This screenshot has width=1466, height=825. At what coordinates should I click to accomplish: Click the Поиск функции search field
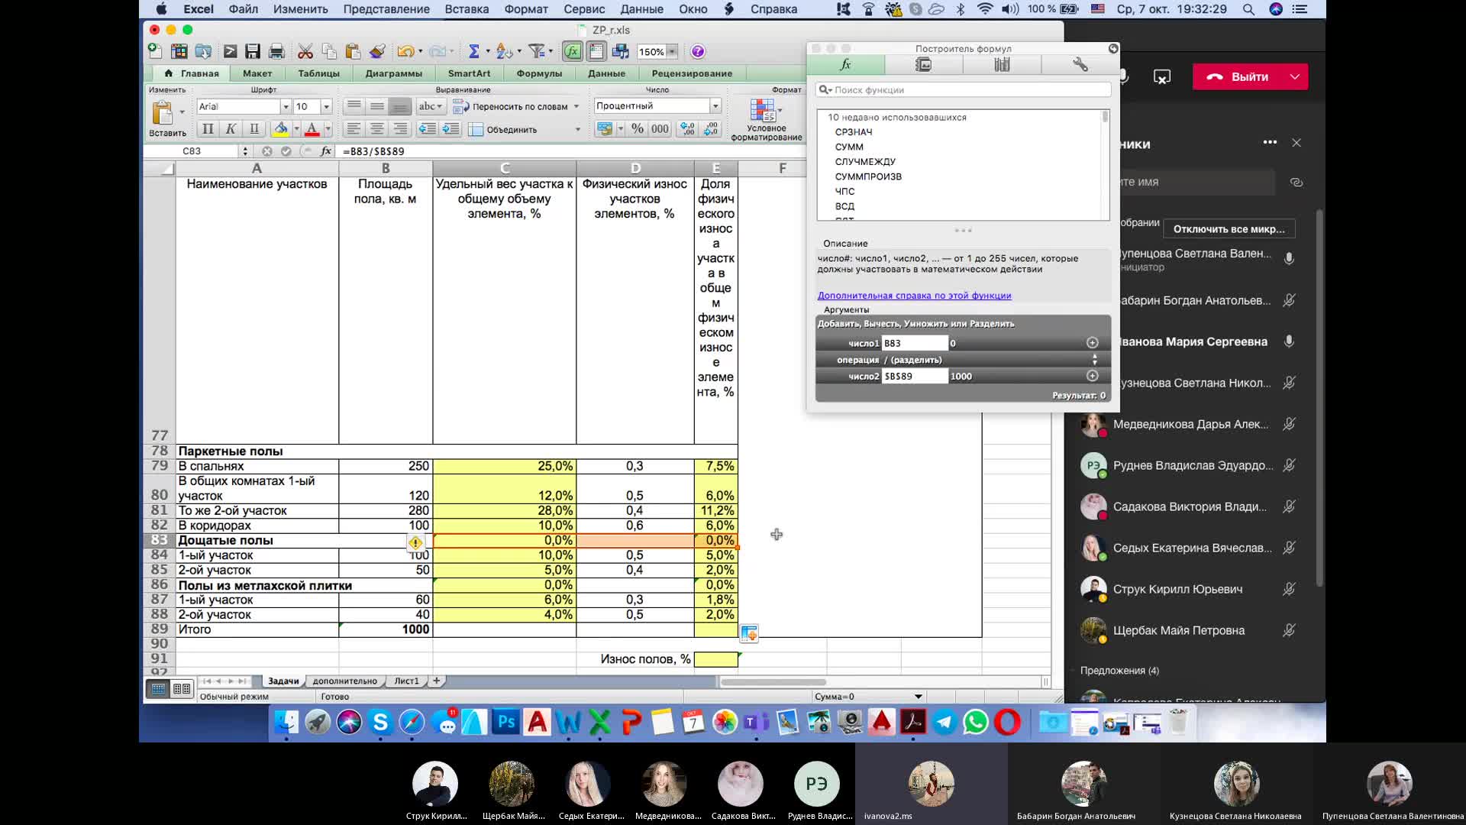[x=963, y=90]
